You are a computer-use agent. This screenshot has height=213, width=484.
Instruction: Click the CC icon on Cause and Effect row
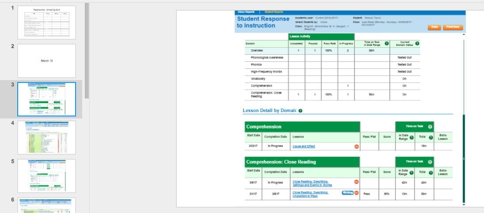coord(356,146)
